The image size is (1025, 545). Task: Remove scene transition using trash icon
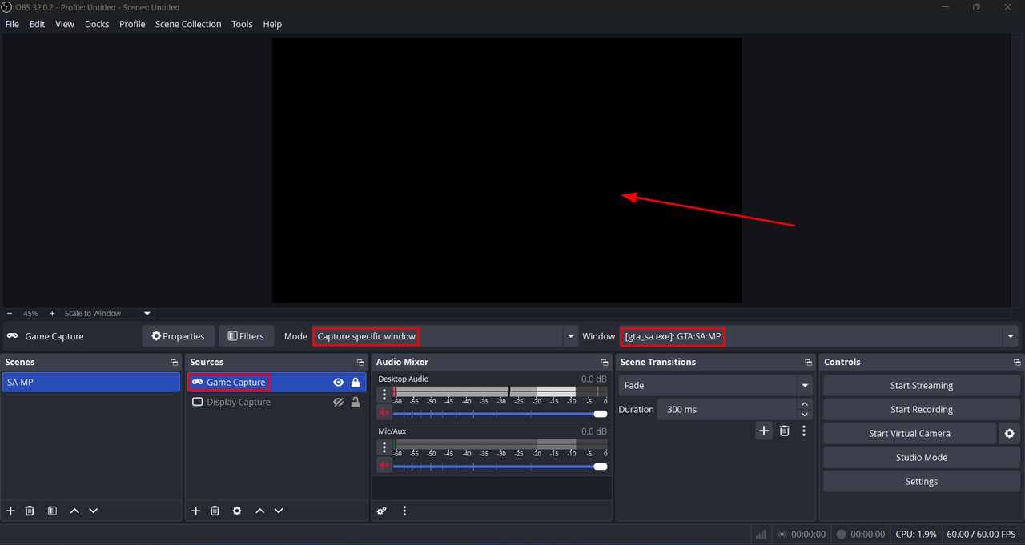pyautogui.click(x=785, y=431)
